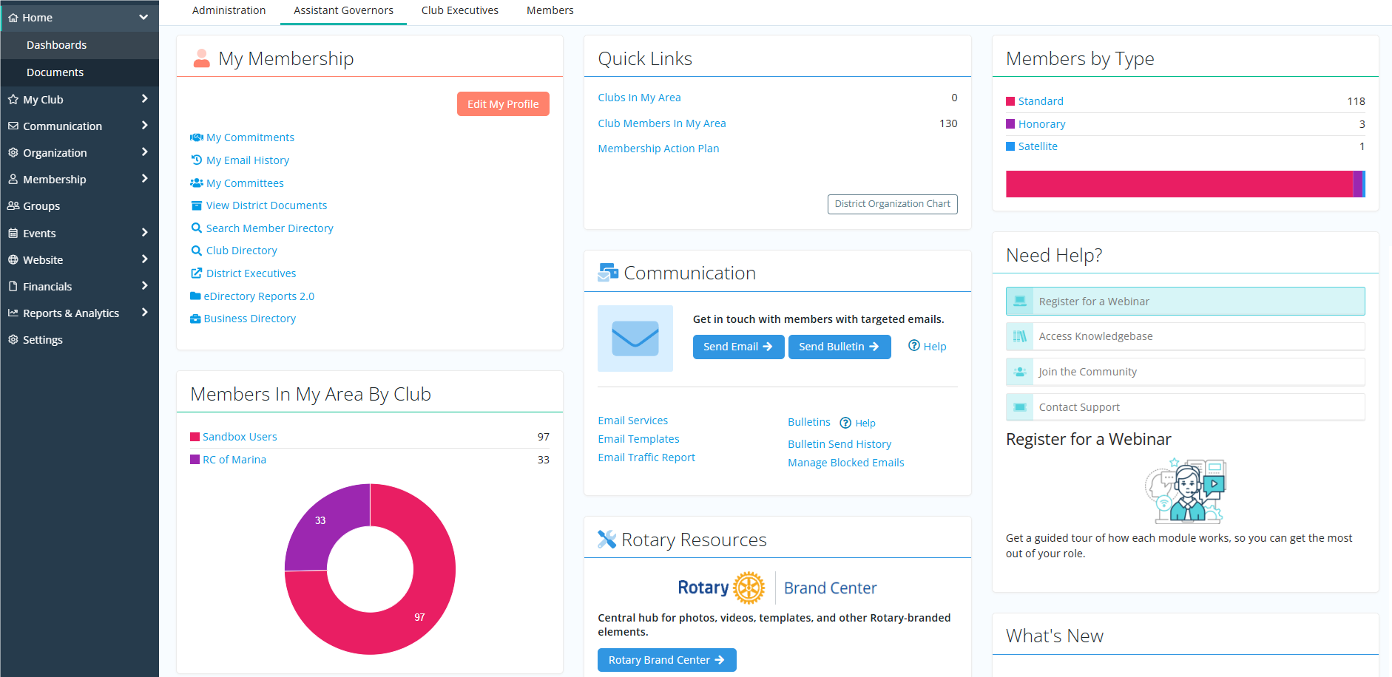Click the magnifier icon beside Club Directory
1392x677 pixels.
click(197, 251)
